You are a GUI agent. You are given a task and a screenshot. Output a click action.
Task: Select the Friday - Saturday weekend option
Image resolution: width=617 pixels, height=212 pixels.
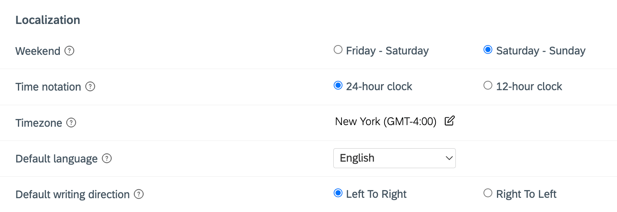(x=338, y=50)
